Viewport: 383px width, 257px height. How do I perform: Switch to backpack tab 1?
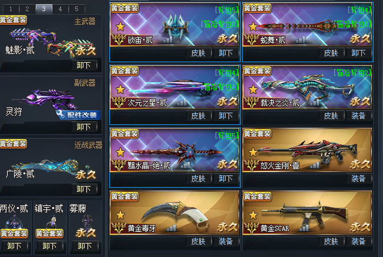[x=11, y=9]
